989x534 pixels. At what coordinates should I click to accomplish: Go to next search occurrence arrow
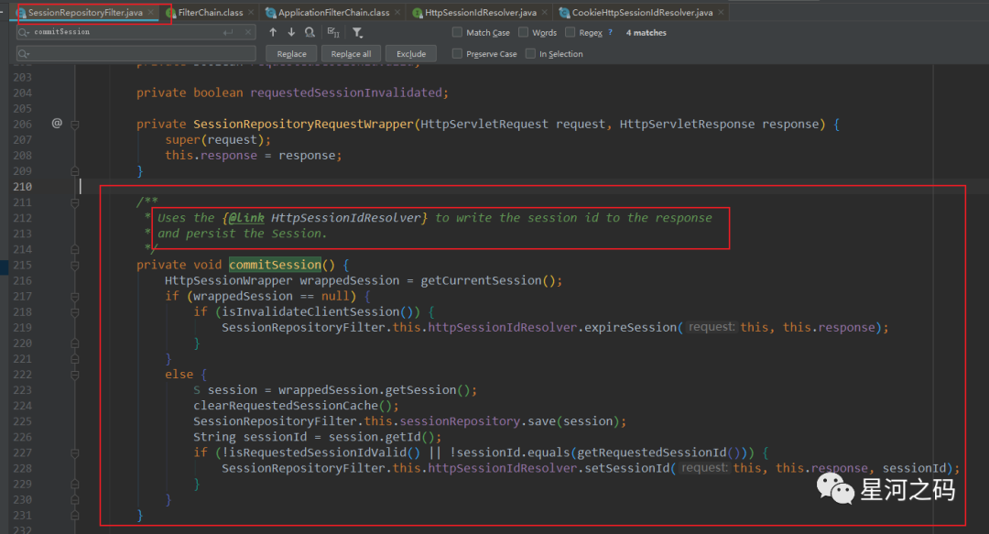coord(291,32)
